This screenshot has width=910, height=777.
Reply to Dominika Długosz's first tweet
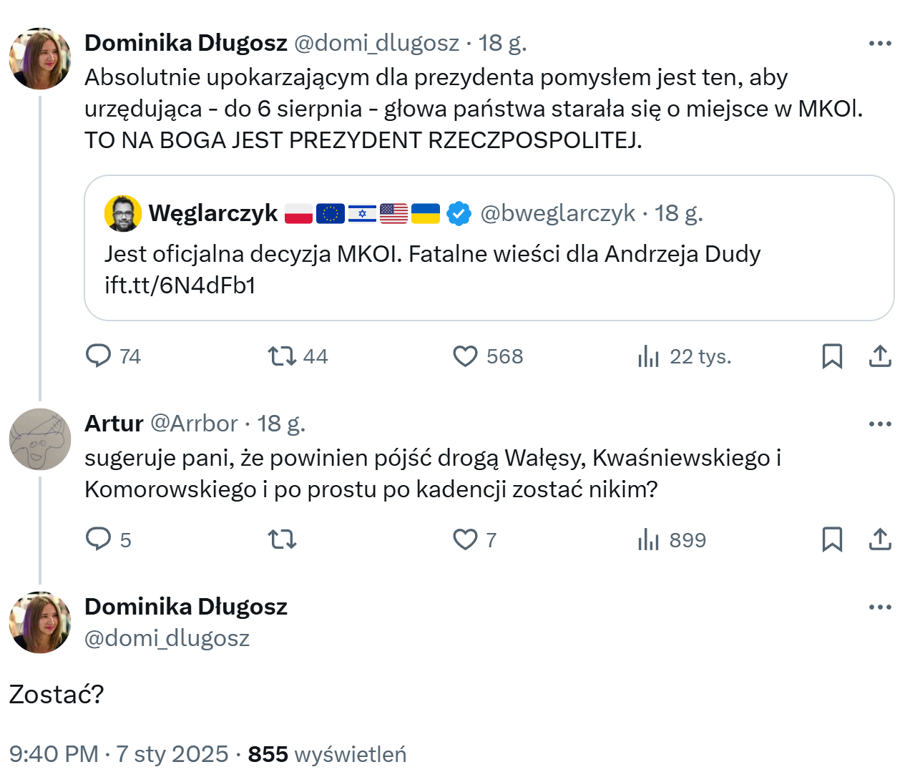pos(99,356)
